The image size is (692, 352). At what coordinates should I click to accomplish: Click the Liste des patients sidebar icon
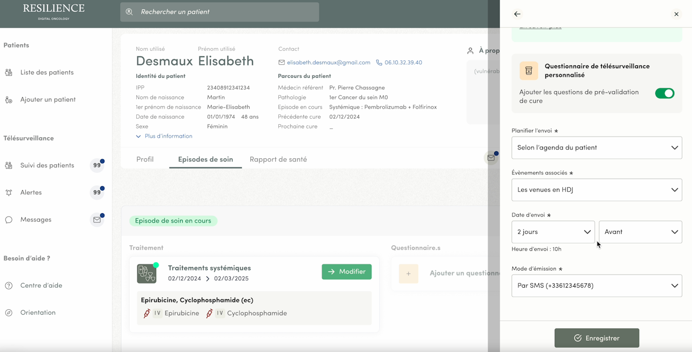pyautogui.click(x=9, y=72)
